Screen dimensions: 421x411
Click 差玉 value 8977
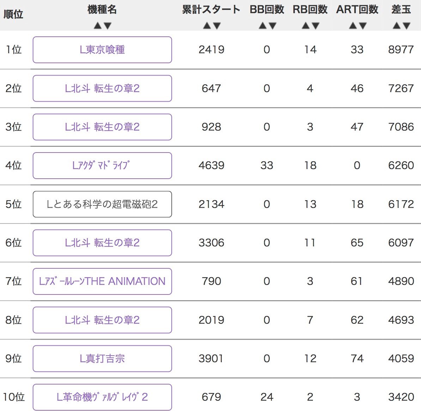(x=401, y=50)
